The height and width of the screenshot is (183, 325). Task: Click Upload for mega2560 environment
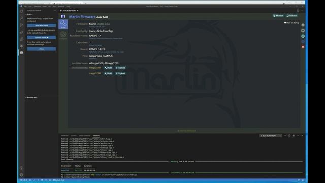tap(121, 68)
